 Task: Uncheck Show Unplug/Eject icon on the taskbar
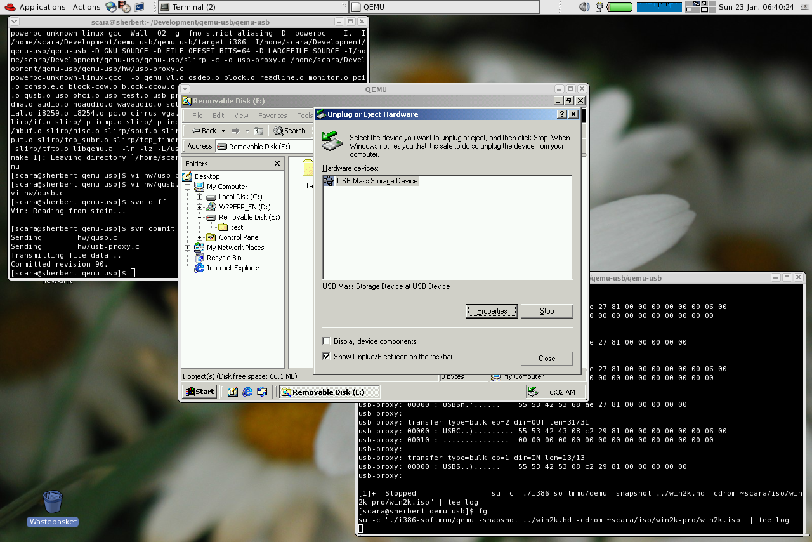tap(327, 357)
